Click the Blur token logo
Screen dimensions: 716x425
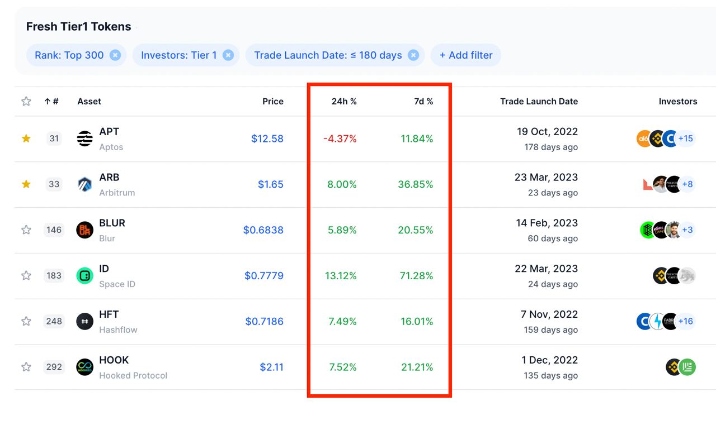click(85, 230)
